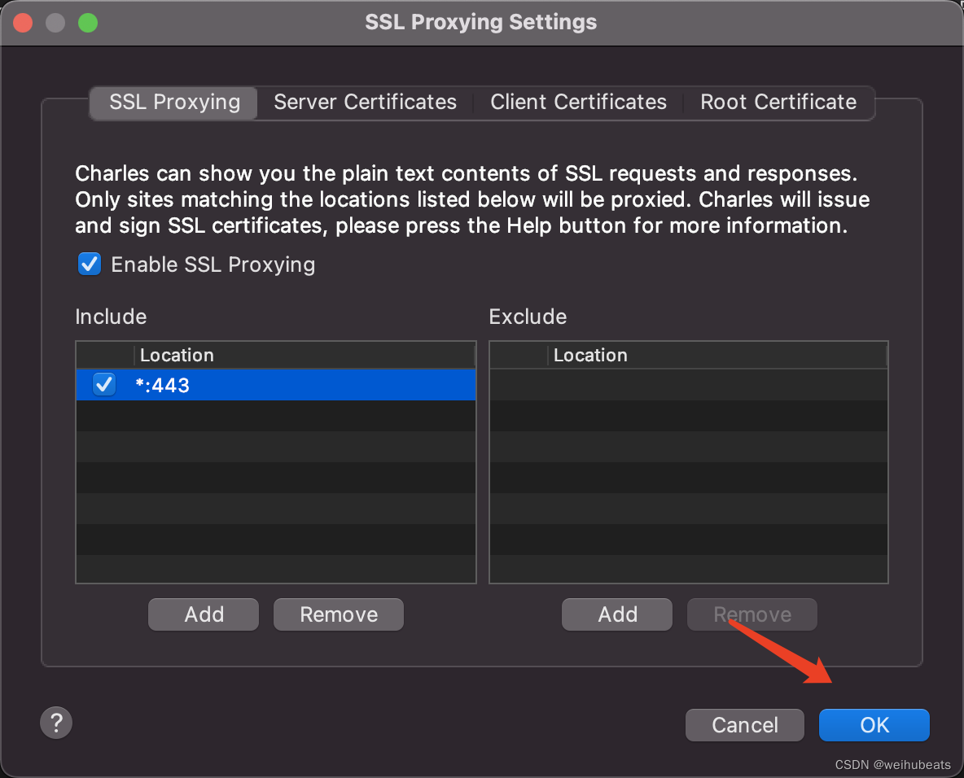Cancel the SSL Proxying Settings dialog
This screenshot has width=964, height=778.
coord(744,725)
